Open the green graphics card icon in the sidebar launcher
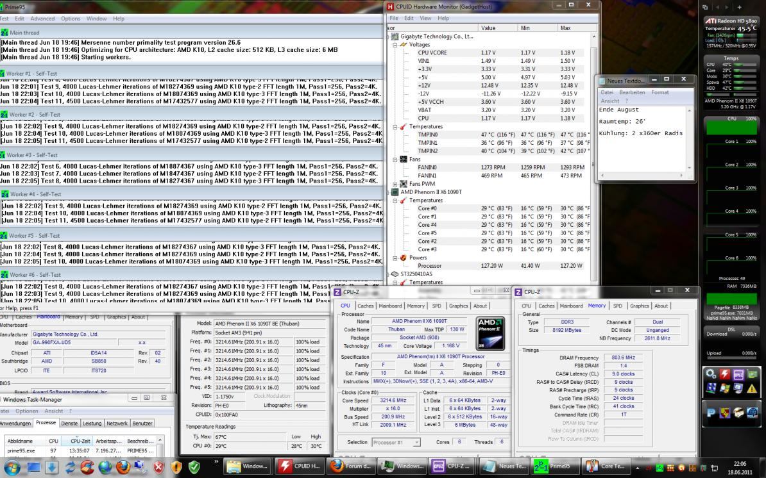This screenshot has height=478, width=766. [x=752, y=375]
